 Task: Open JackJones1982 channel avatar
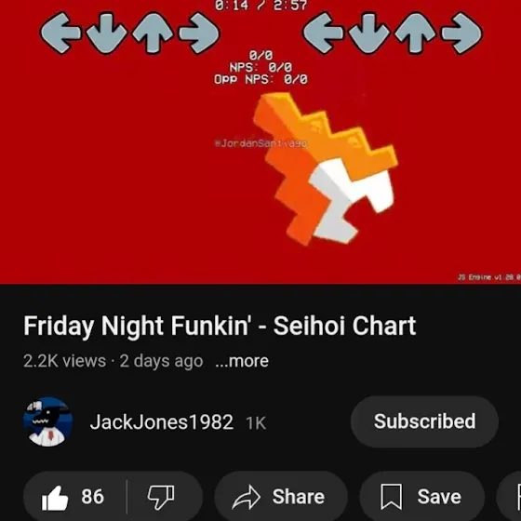click(47, 421)
